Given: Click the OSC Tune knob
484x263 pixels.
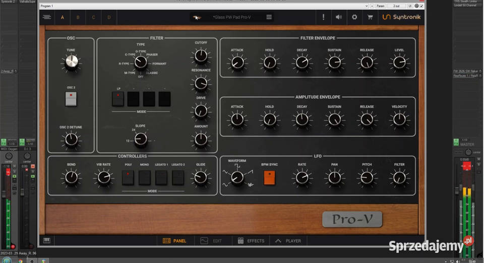Looking at the screenshot, I should click(x=72, y=61).
